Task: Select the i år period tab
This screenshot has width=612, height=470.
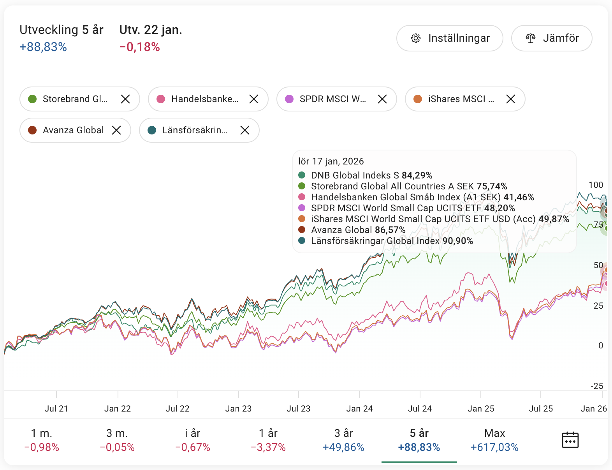Action: (193, 440)
